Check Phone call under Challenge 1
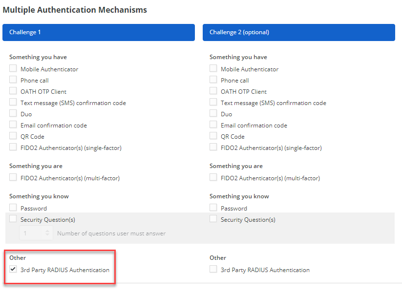 pos(13,80)
